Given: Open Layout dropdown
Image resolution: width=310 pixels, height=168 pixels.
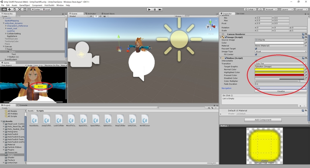Looking at the screenshot, I should [302, 9].
